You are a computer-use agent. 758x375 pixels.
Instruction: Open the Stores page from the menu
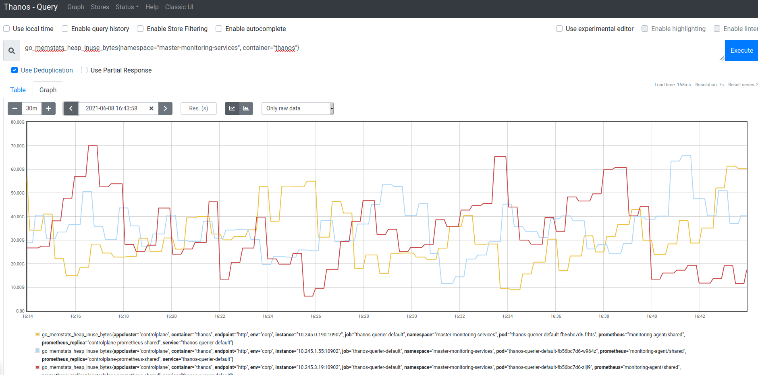click(x=100, y=7)
